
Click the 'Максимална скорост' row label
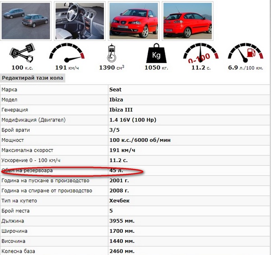[x=27, y=150]
